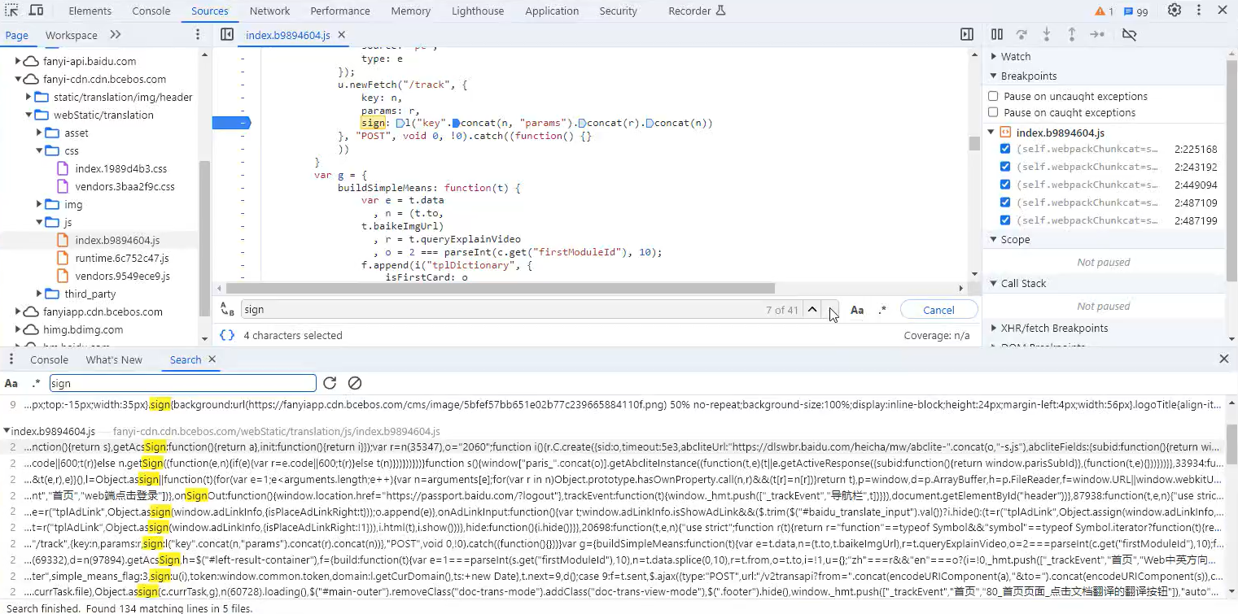The width and height of the screenshot is (1238, 614).
Task: Uncheck the breakpoint at 2:243192
Action: coord(1005,167)
